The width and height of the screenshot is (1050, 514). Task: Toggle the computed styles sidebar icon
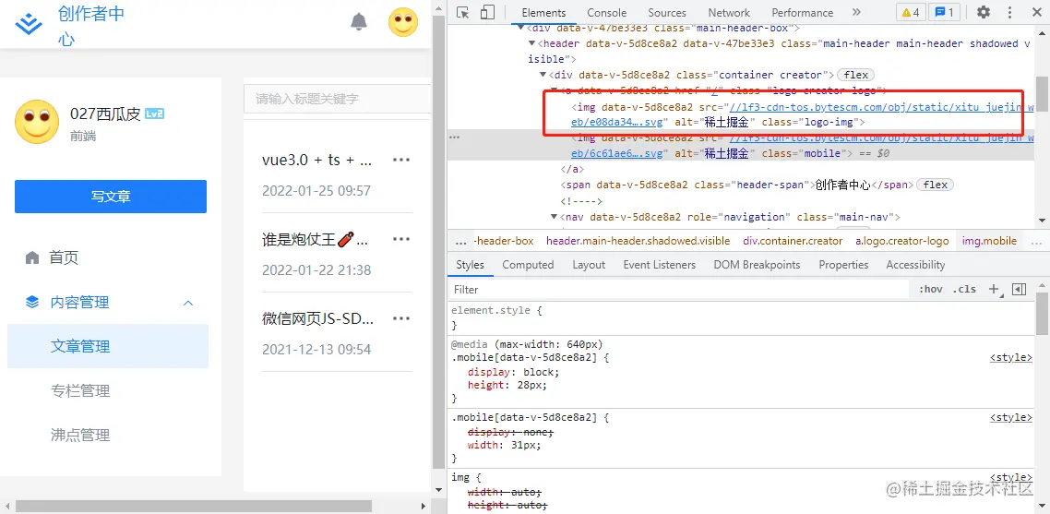click(x=1019, y=290)
